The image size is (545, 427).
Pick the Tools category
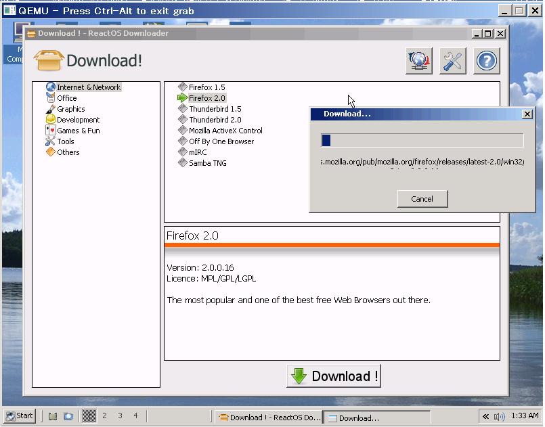pyautogui.click(x=66, y=141)
